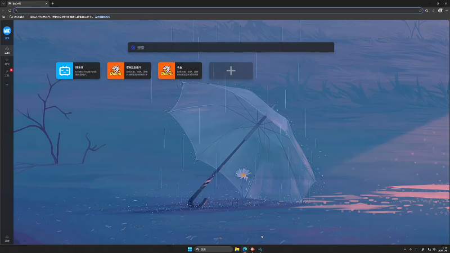Open the tools section with red badge
This screenshot has width=450, height=253.
pos(7,73)
